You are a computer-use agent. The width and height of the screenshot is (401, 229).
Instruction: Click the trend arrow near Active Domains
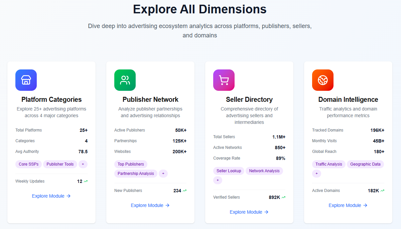(x=383, y=190)
